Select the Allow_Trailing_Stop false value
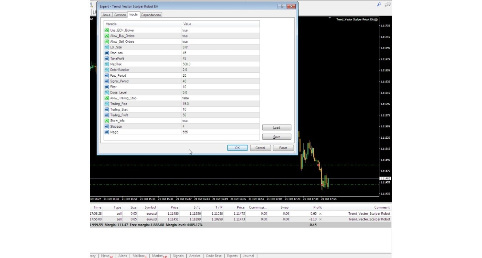The width and height of the screenshot is (482, 258). 186,98
